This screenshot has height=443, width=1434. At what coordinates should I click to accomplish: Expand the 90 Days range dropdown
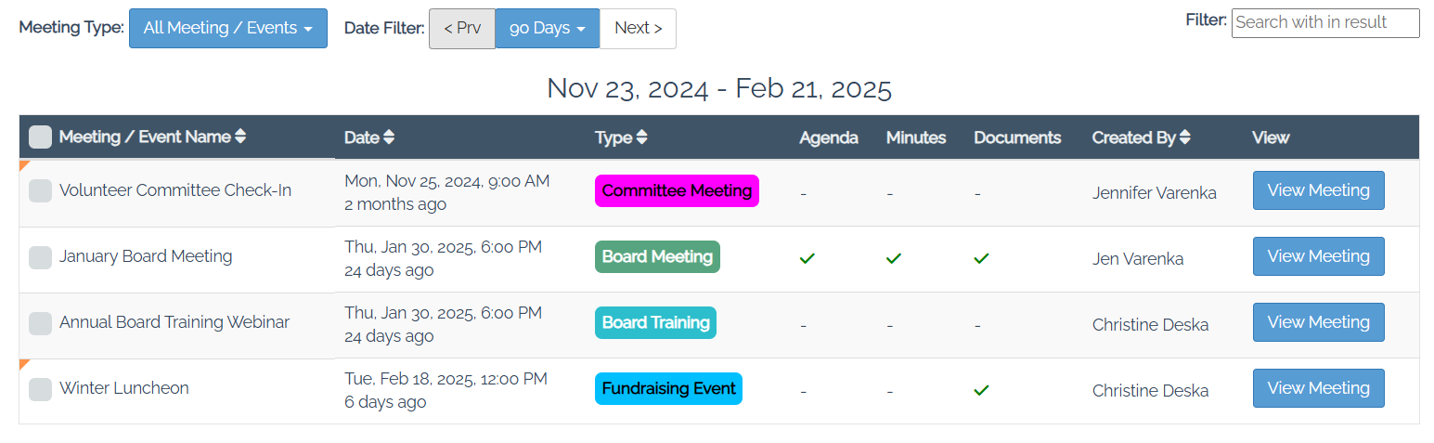click(548, 28)
